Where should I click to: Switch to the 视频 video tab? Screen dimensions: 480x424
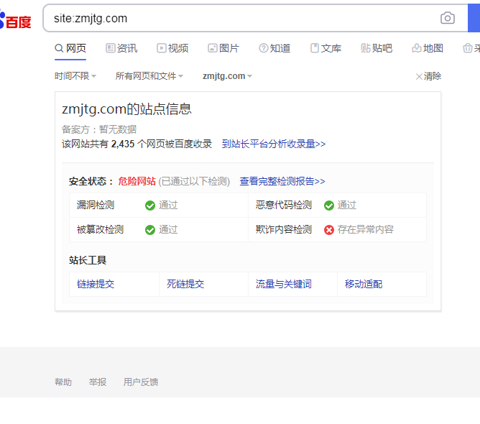pos(172,48)
